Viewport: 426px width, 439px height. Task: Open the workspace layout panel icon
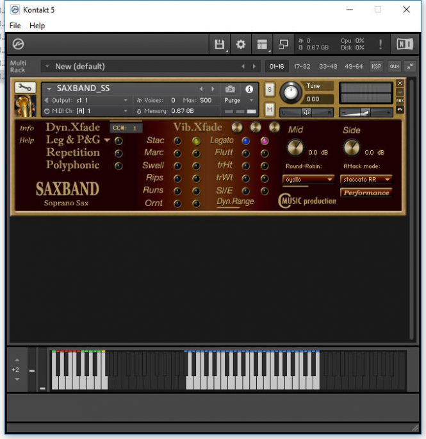click(x=262, y=44)
